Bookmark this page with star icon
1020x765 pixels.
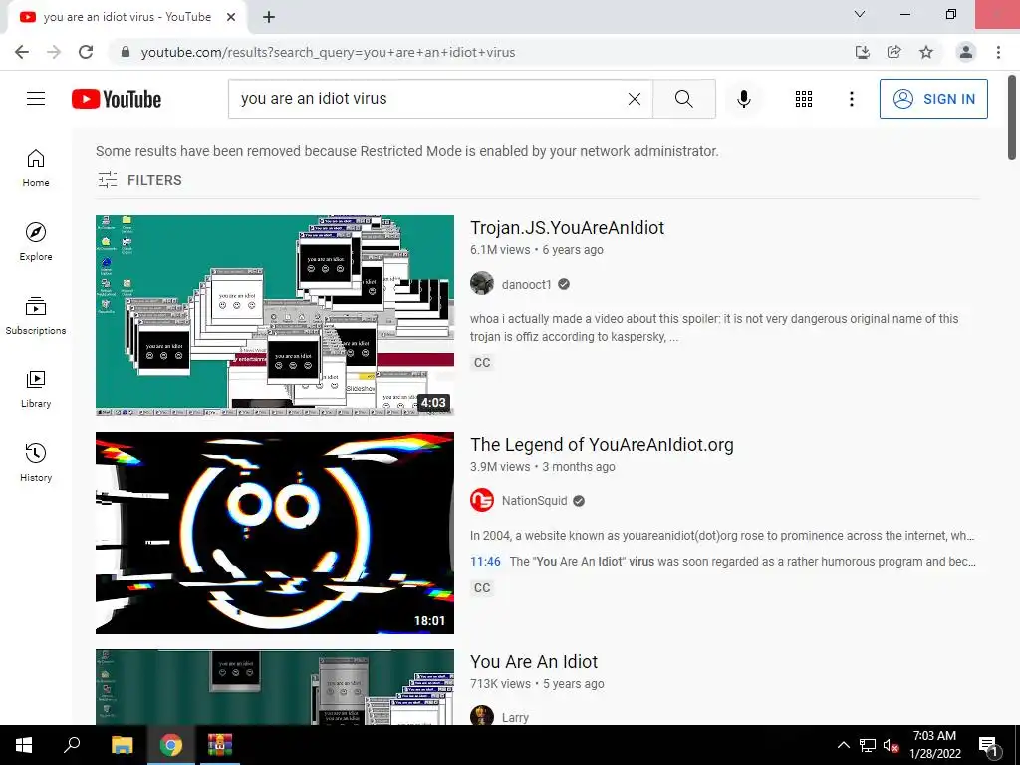[x=926, y=52]
